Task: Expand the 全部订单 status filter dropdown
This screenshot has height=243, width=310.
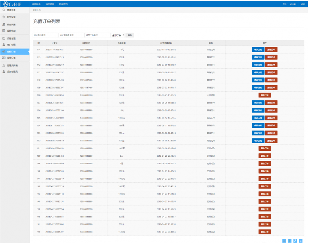Action: (x=118, y=35)
